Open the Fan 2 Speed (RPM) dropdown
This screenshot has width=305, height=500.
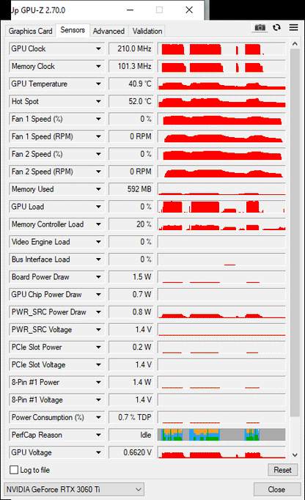click(98, 172)
